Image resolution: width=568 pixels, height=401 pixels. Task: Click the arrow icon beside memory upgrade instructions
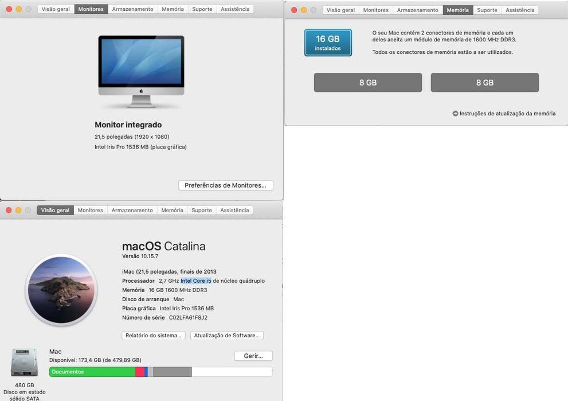(x=455, y=114)
